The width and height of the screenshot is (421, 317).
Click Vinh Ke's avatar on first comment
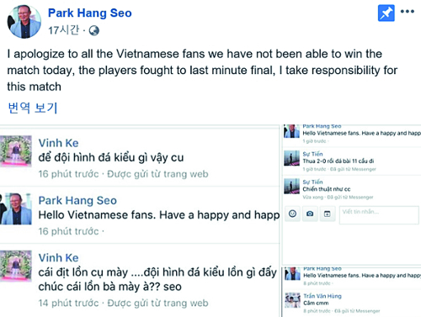[16, 151]
